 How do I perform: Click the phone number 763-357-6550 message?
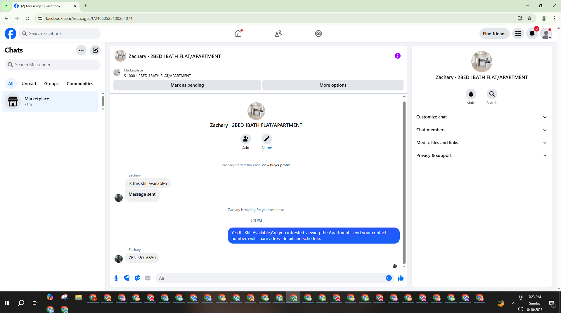(142, 258)
